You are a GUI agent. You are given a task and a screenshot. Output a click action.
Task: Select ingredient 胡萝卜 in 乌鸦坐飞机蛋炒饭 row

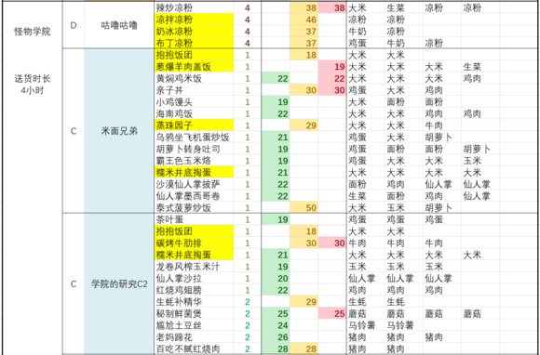pos(439,138)
